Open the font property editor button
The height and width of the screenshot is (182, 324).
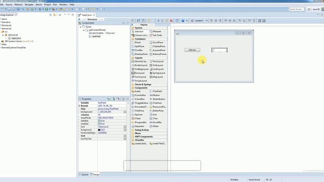pyautogui.click(x=125, y=127)
